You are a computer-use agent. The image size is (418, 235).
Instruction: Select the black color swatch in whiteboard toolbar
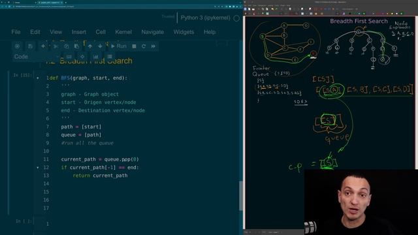[350, 13]
